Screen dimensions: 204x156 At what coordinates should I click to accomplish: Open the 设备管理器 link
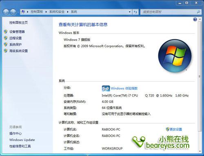[x=17, y=32]
